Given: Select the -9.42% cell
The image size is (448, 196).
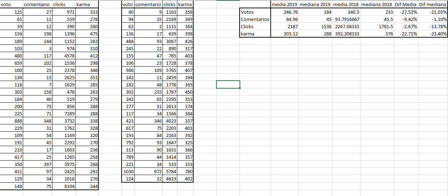Looking at the screenshot, I should click(x=406, y=20).
